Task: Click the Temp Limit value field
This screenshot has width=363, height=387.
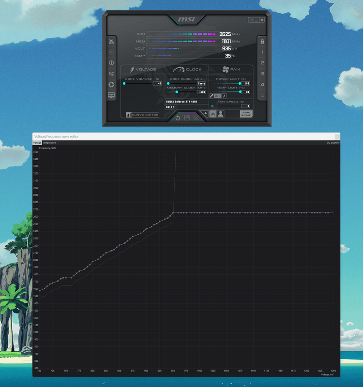Action: [x=245, y=92]
